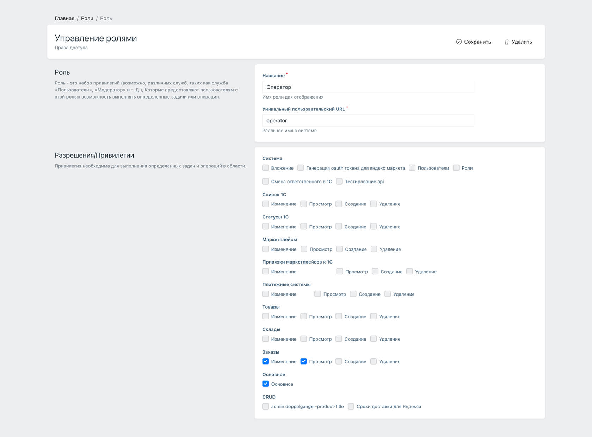
Task: Click the Сохранить checkmark icon
Action: pos(459,42)
